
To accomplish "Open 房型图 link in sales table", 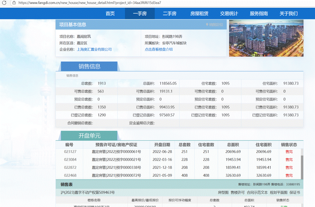I will (x=223, y=192).
